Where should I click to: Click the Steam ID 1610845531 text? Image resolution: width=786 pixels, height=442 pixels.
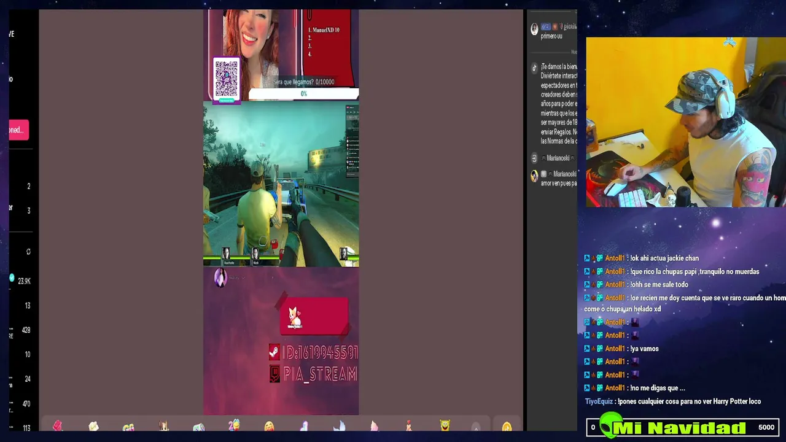coord(319,352)
